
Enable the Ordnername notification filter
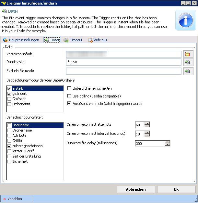pos(9,130)
